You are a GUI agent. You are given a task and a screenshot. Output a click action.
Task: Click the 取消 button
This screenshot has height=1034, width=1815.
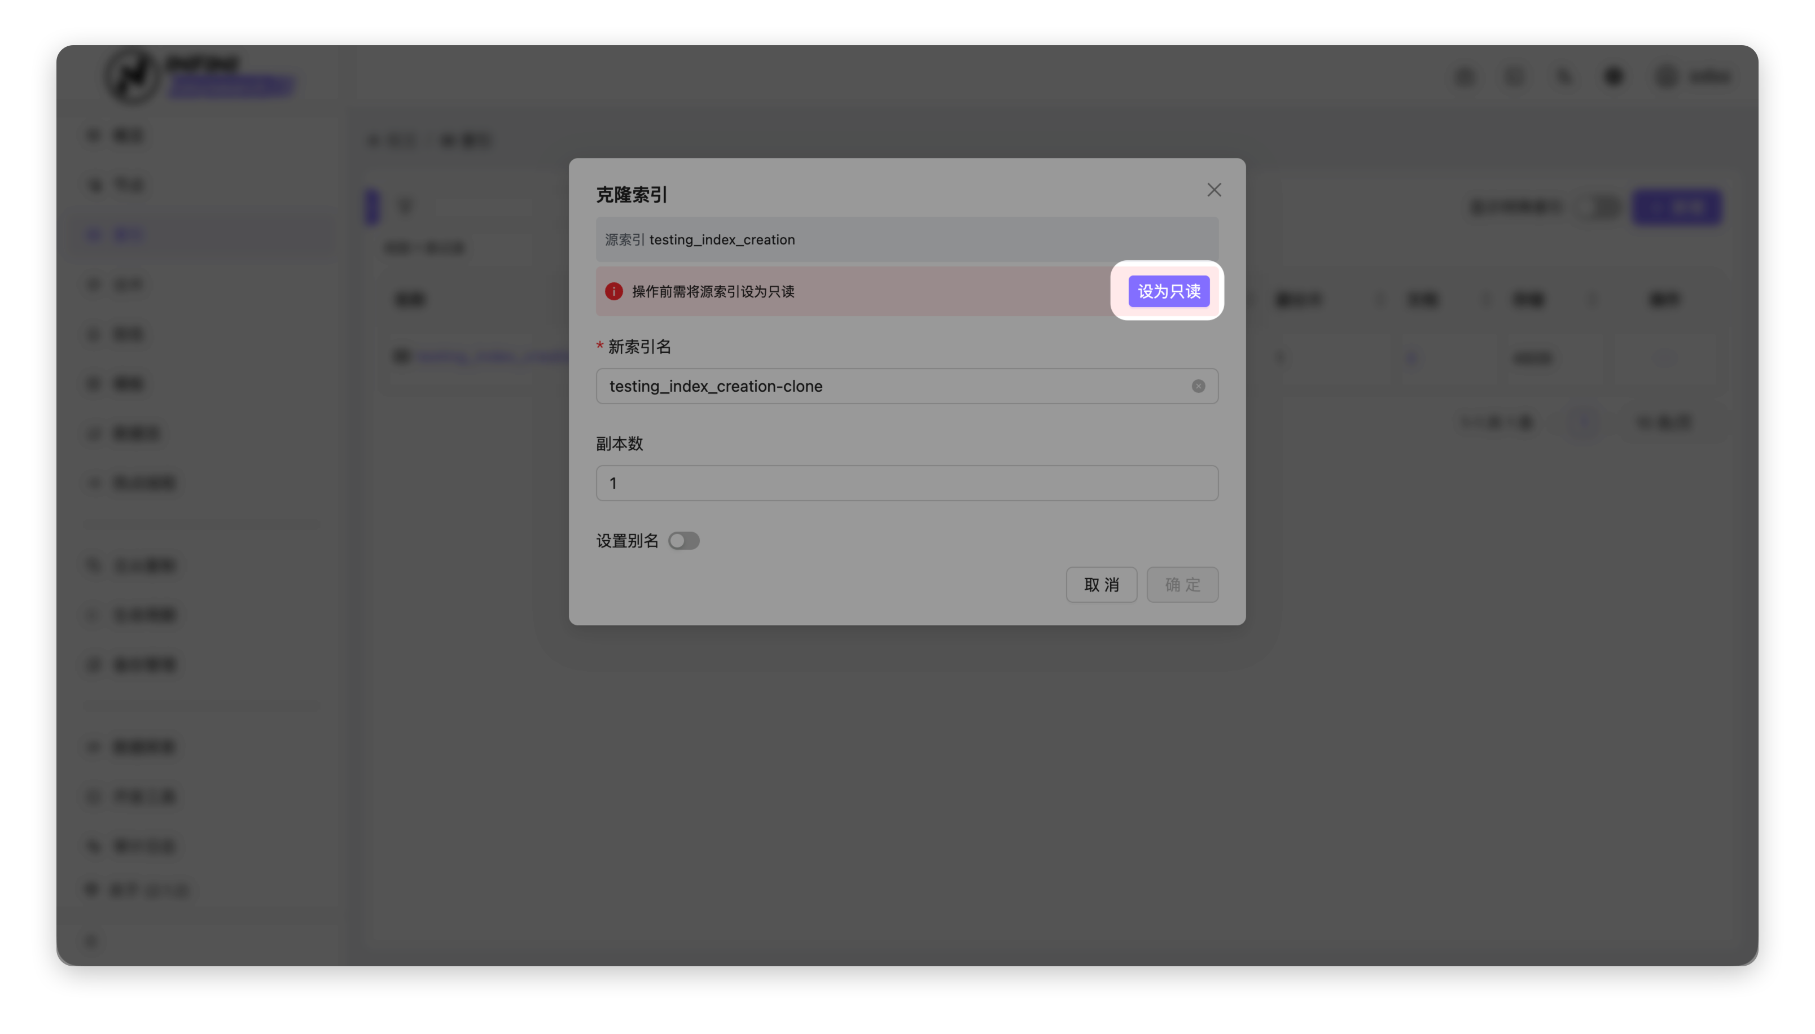point(1101,585)
